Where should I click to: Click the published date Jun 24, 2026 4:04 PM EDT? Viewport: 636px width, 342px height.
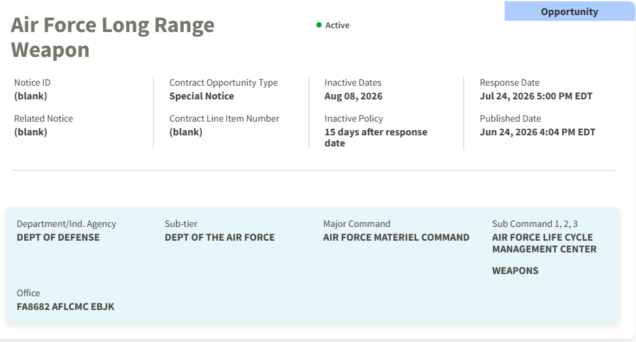click(x=537, y=132)
